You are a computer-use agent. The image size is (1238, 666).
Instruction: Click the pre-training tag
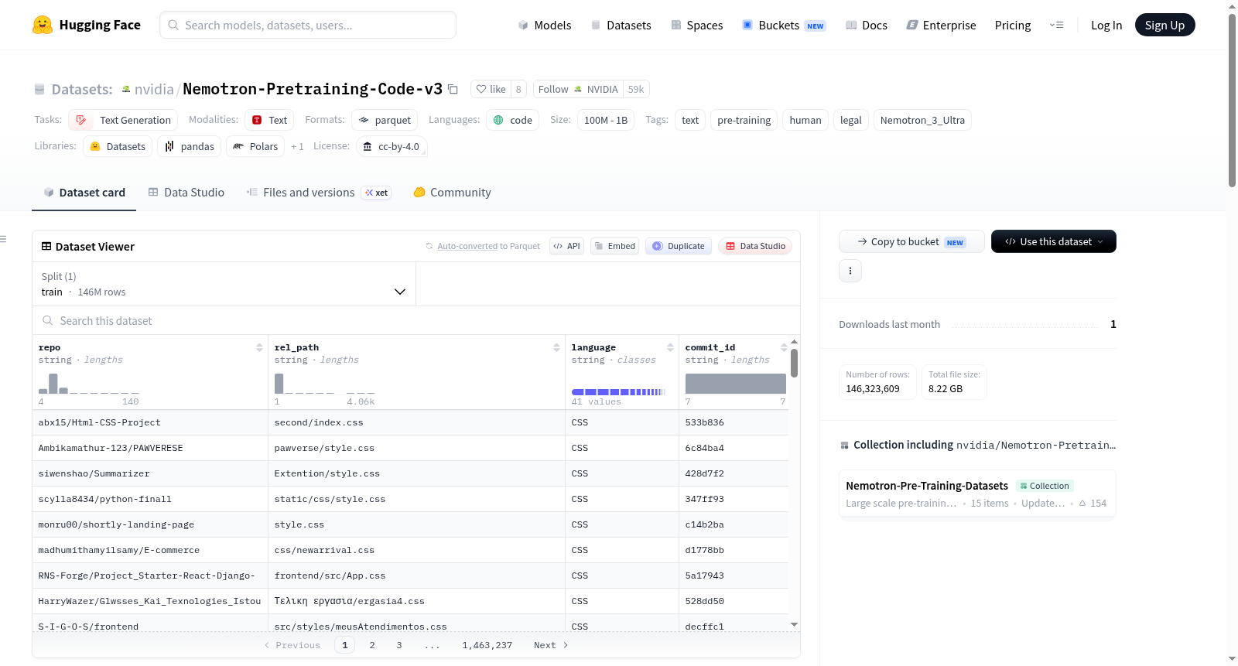click(744, 120)
